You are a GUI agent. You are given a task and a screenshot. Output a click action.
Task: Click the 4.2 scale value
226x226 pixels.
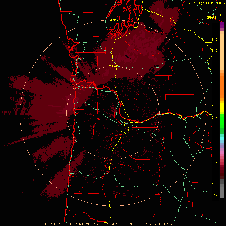tap(215, 106)
